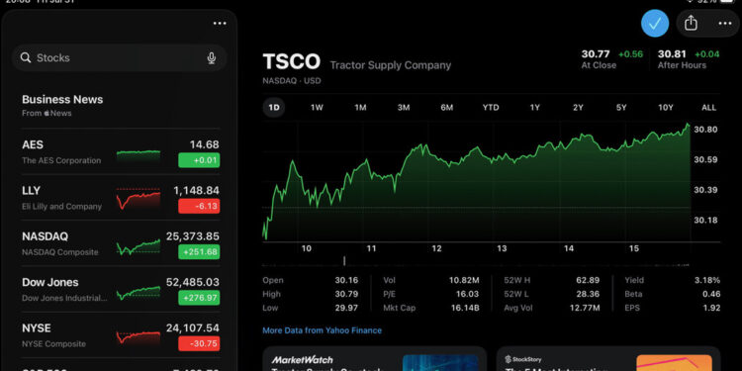The width and height of the screenshot is (742, 371).
Task: Switch the chart to the 1Y range
Action: point(534,108)
